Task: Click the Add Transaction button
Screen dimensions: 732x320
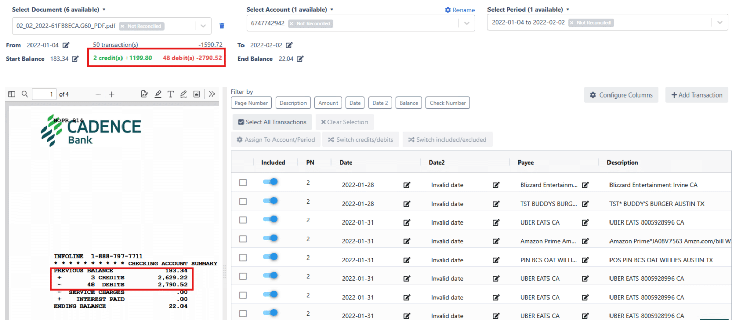Action: pyautogui.click(x=696, y=95)
